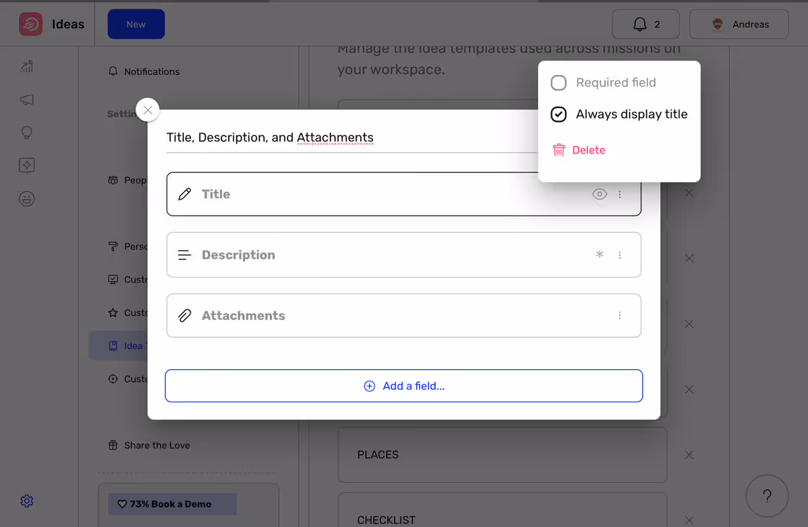Open the Share the Love menu item
Image resolution: width=808 pixels, height=527 pixels.
[155, 445]
